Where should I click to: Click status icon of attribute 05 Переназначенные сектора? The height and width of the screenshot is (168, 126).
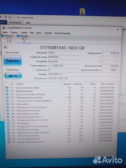click(7, 98)
